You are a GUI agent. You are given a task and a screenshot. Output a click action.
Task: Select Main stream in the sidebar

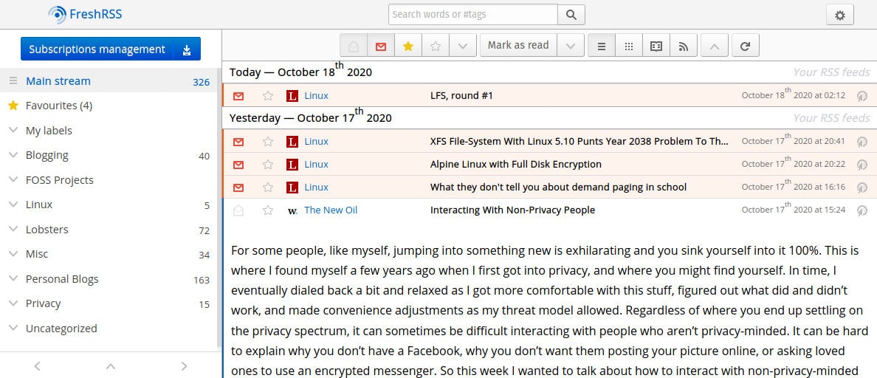(58, 81)
